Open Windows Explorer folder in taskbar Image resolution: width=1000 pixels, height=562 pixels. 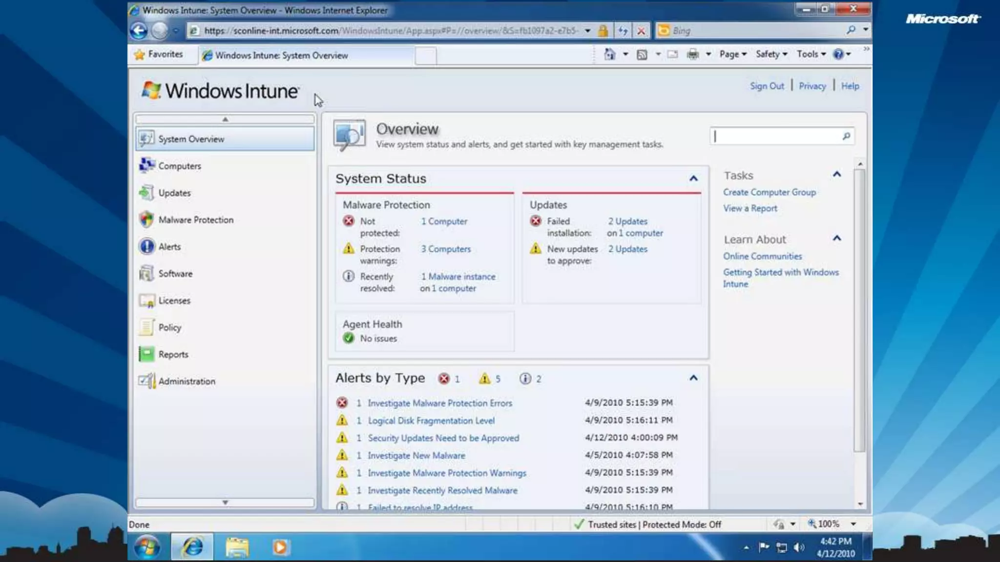237,547
